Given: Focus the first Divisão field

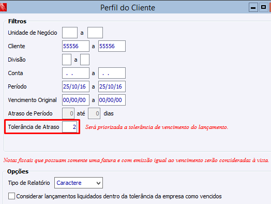Looking at the screenshot, I should click(67, 60).
